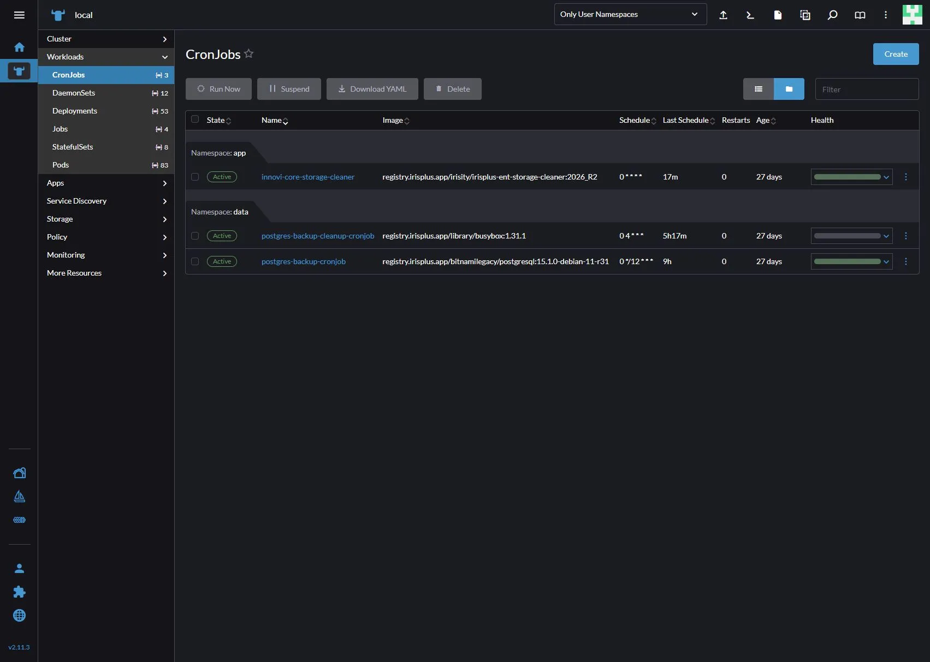Open the documentation book icon in the header
The width and height of the screenshot is (930, 662).
click(x=860, y=15)
